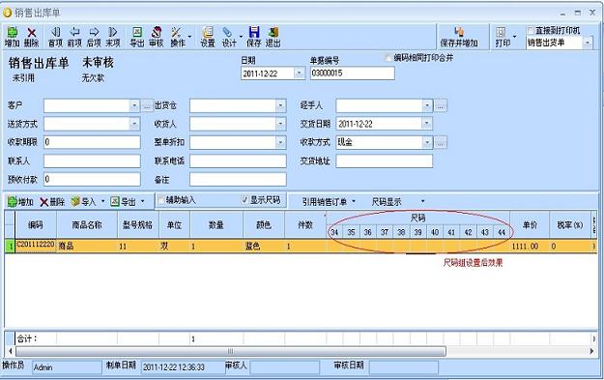Screen dimensions: 604x380
Task: Expand the 收货人 dropdown
Action: click(x=280, y=124)
